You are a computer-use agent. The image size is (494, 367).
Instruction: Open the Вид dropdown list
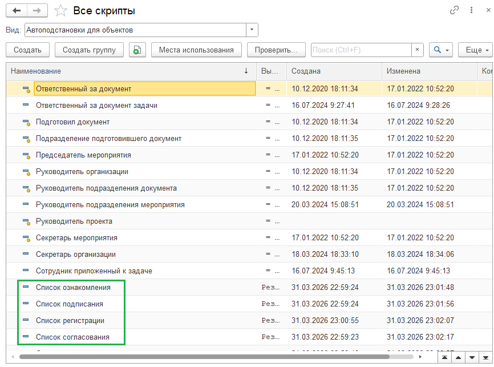point(252,30)
